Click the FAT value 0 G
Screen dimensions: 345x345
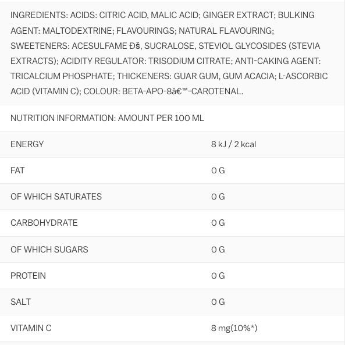[218, 170]
